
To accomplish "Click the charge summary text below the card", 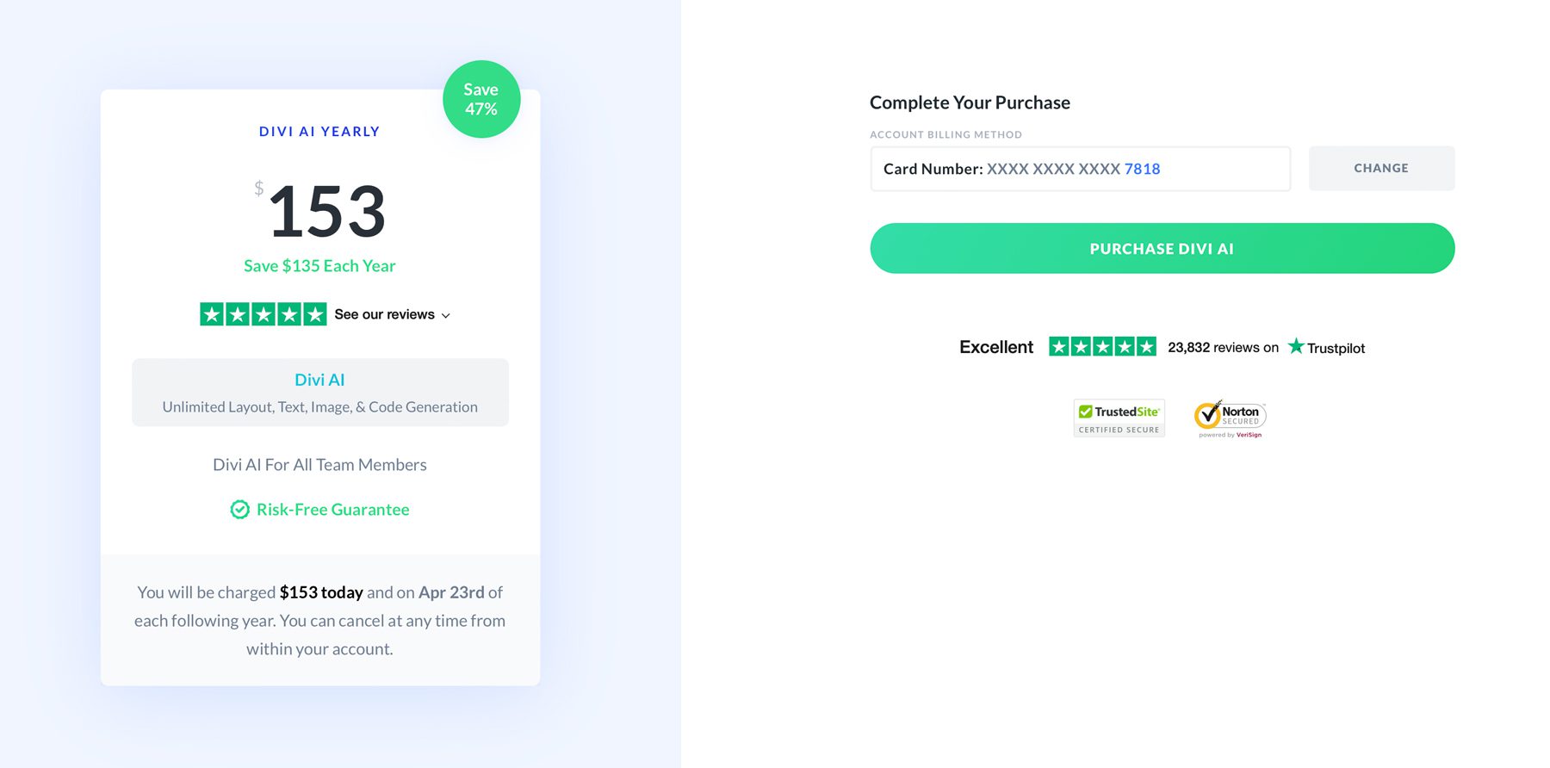I will tap(319, 620).
